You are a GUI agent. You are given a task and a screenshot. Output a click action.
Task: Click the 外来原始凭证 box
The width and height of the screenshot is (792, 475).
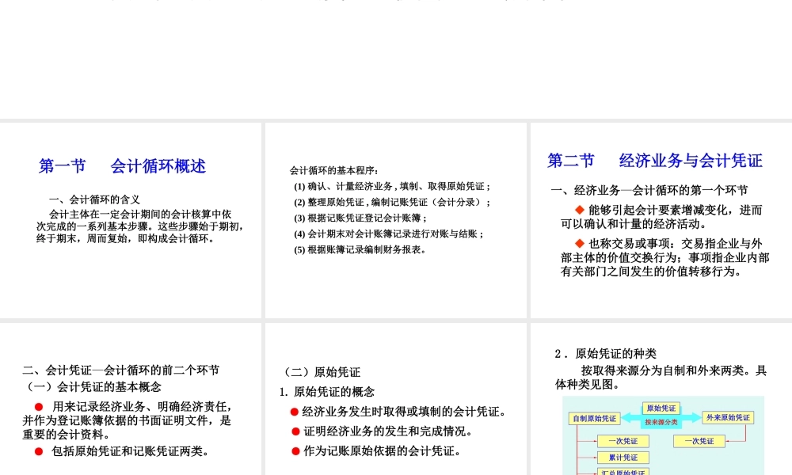[727, 418]
